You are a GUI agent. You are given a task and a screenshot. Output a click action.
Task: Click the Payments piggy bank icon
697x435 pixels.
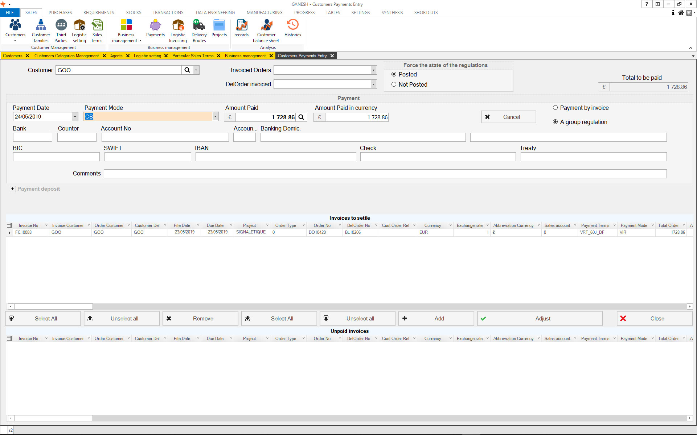coord(155,28)
